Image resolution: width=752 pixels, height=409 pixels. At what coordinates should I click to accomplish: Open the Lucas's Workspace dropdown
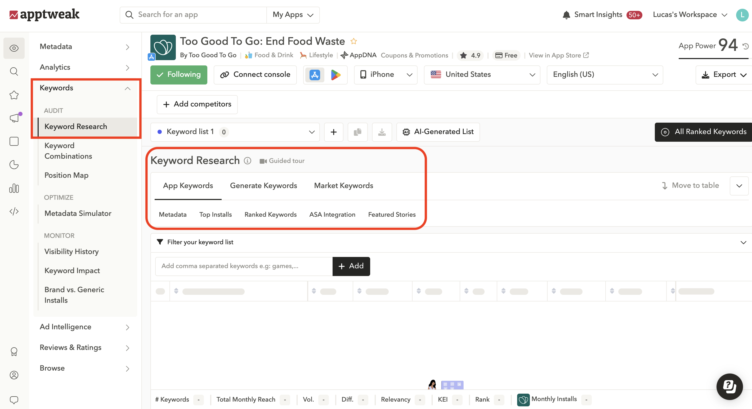[x=690, y=15]
